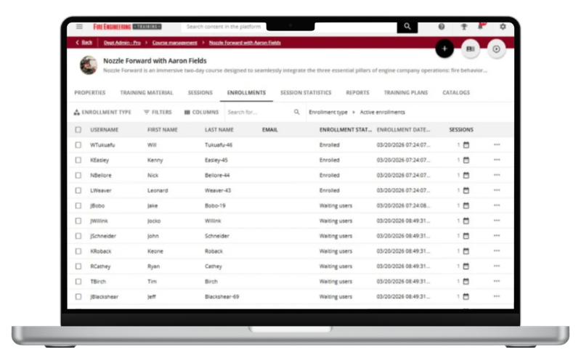
Task: Click sessions calendar icon for JBobo
Action: pyautogui.click(x=466, y=205)
